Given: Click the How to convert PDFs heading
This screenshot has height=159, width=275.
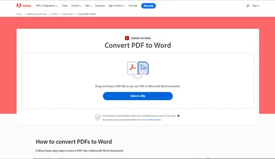Looking at the screenshot, I should (74, 142).
